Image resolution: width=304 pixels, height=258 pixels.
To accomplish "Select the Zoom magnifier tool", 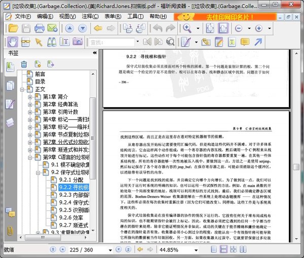I will point(187,28).
